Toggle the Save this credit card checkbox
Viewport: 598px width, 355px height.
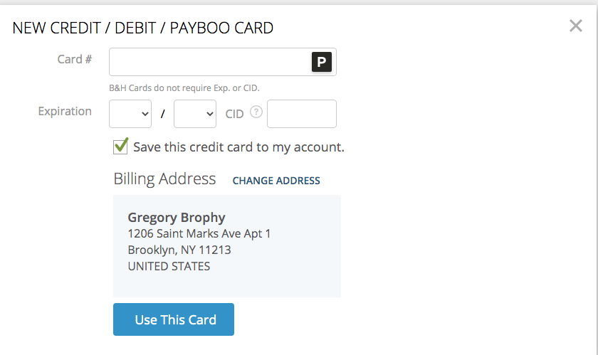click(120, 147)
